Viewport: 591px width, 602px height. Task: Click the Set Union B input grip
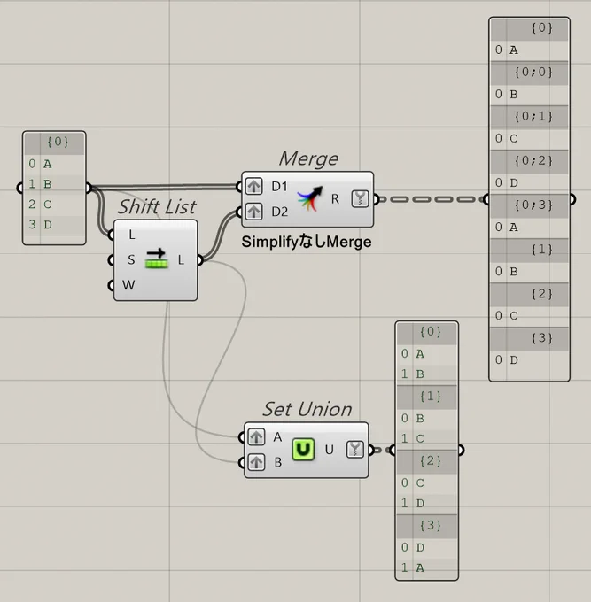coord(241,462)
